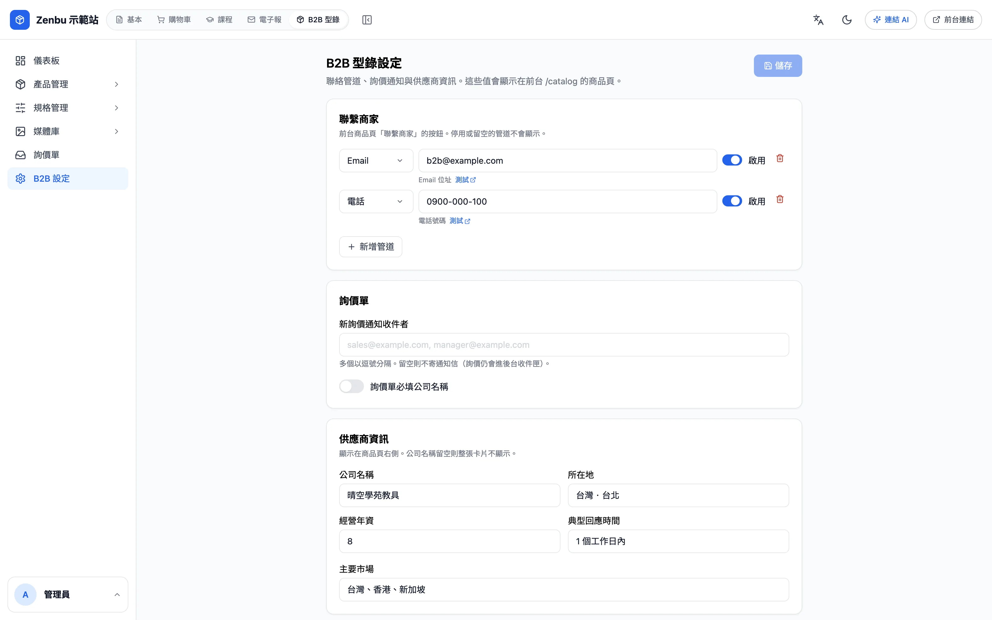Delete the Email contact channel
This screenshot has width=992, height=620.
[780, 158]
